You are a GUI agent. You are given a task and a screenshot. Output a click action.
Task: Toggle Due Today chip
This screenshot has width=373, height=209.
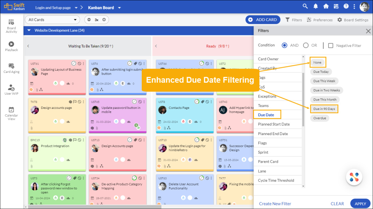click(321, 72)
